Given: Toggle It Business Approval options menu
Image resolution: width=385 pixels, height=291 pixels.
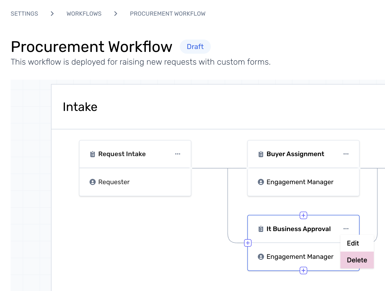Looking at the screenshot, I should (346, 229).
